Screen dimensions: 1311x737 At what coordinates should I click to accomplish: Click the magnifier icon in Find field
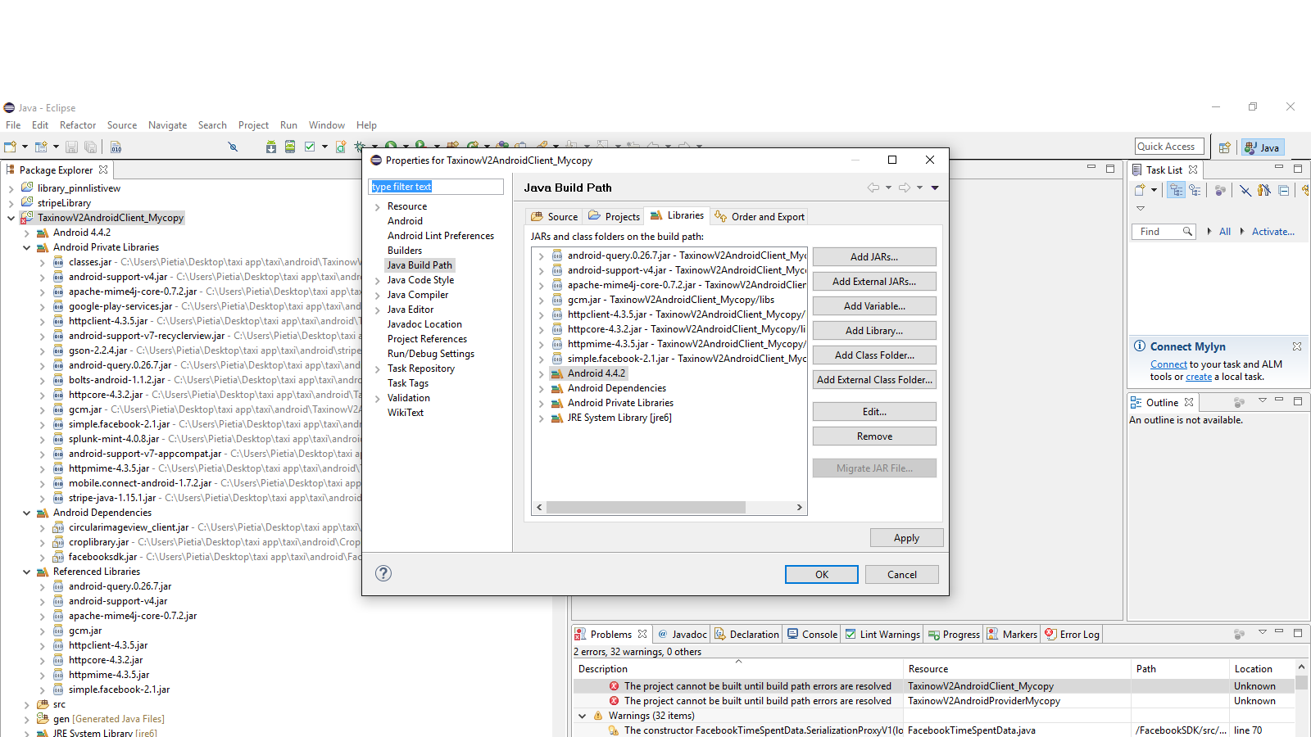(1187, 232)
